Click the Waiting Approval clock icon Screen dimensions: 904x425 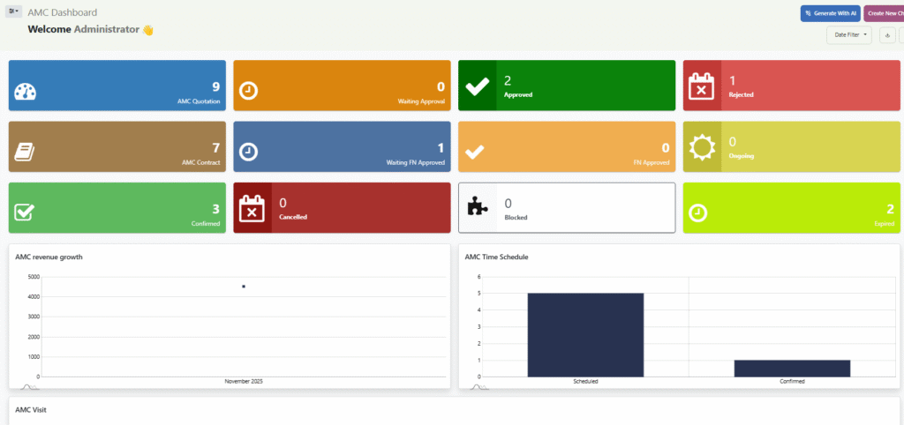249,91
